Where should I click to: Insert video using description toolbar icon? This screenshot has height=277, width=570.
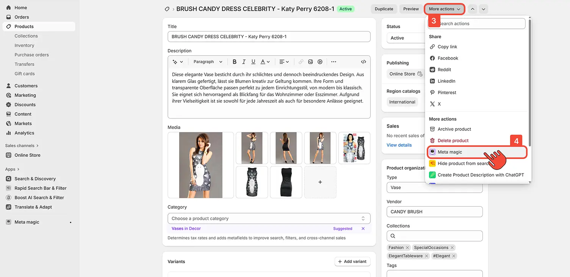(x=320, y=62)
